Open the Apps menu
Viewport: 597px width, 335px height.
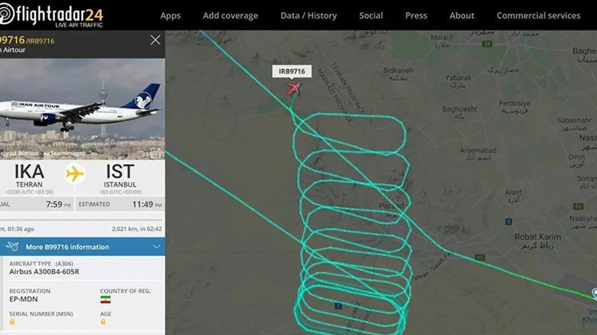(170, 15)
